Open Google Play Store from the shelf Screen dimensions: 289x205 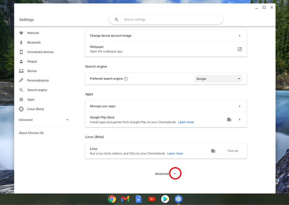click(x=165, y=199)
